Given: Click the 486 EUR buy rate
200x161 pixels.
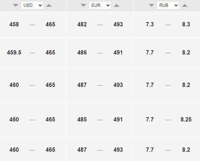Looking at the screenshot, I should [82, 52].
